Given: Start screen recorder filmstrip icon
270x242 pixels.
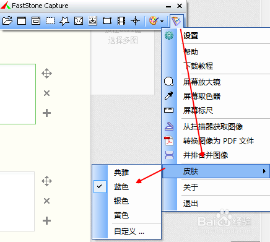Looking at the screenshot, I should point(121,21).
